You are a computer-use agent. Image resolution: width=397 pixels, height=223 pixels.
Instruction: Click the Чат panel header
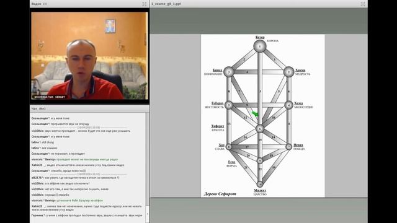coord(89,108)
